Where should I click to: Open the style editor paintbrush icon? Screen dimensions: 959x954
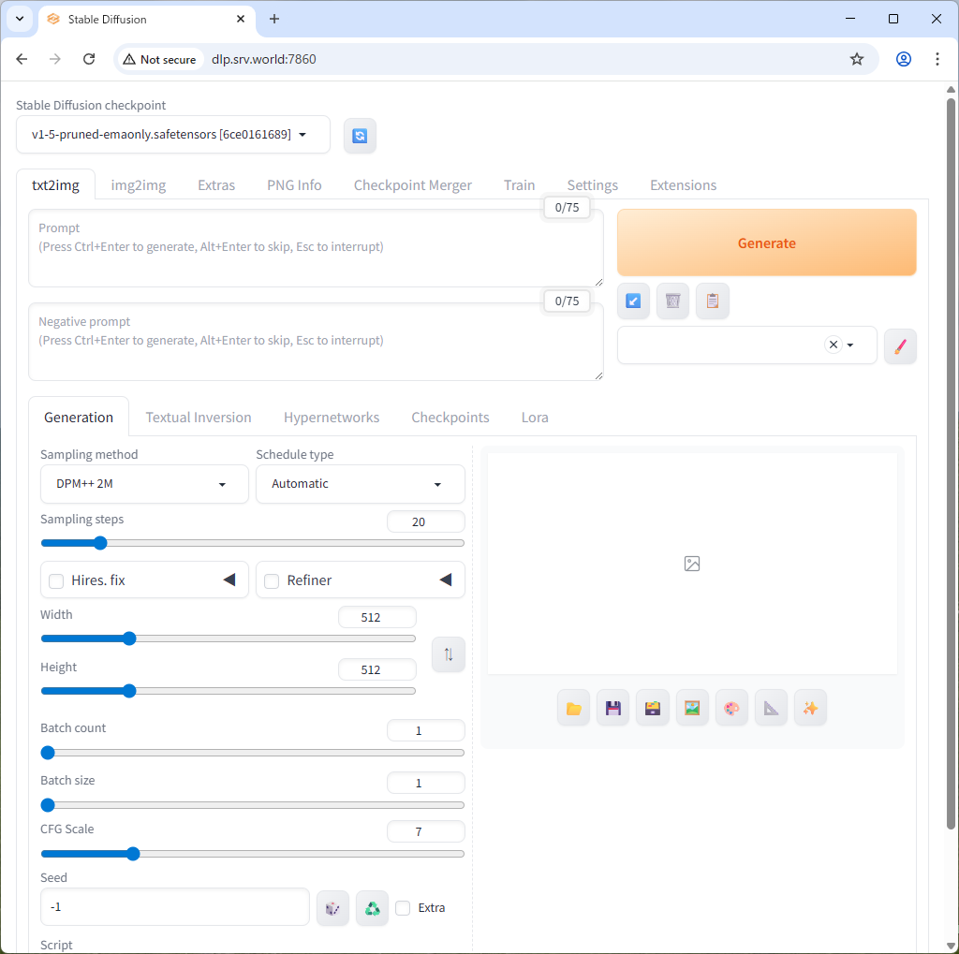(900, 346)
